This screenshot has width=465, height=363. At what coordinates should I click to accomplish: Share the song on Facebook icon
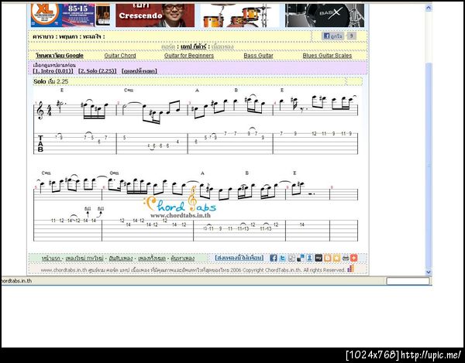(x=274, y=258)
